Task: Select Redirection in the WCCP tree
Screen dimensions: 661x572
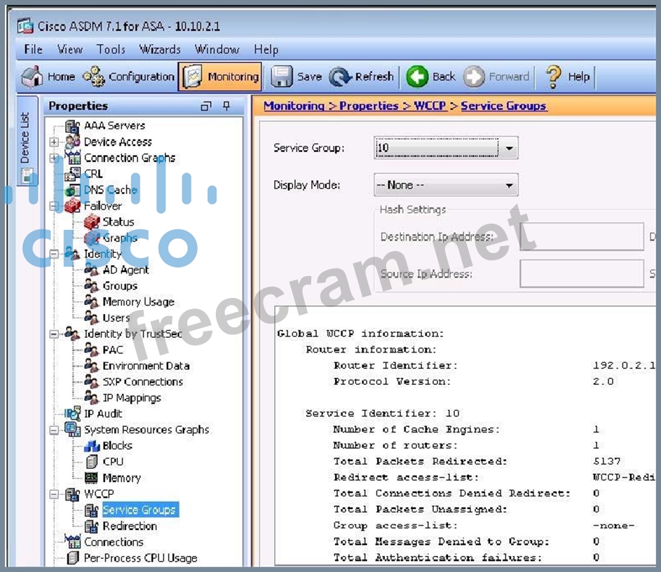Action: coord(130,526)
